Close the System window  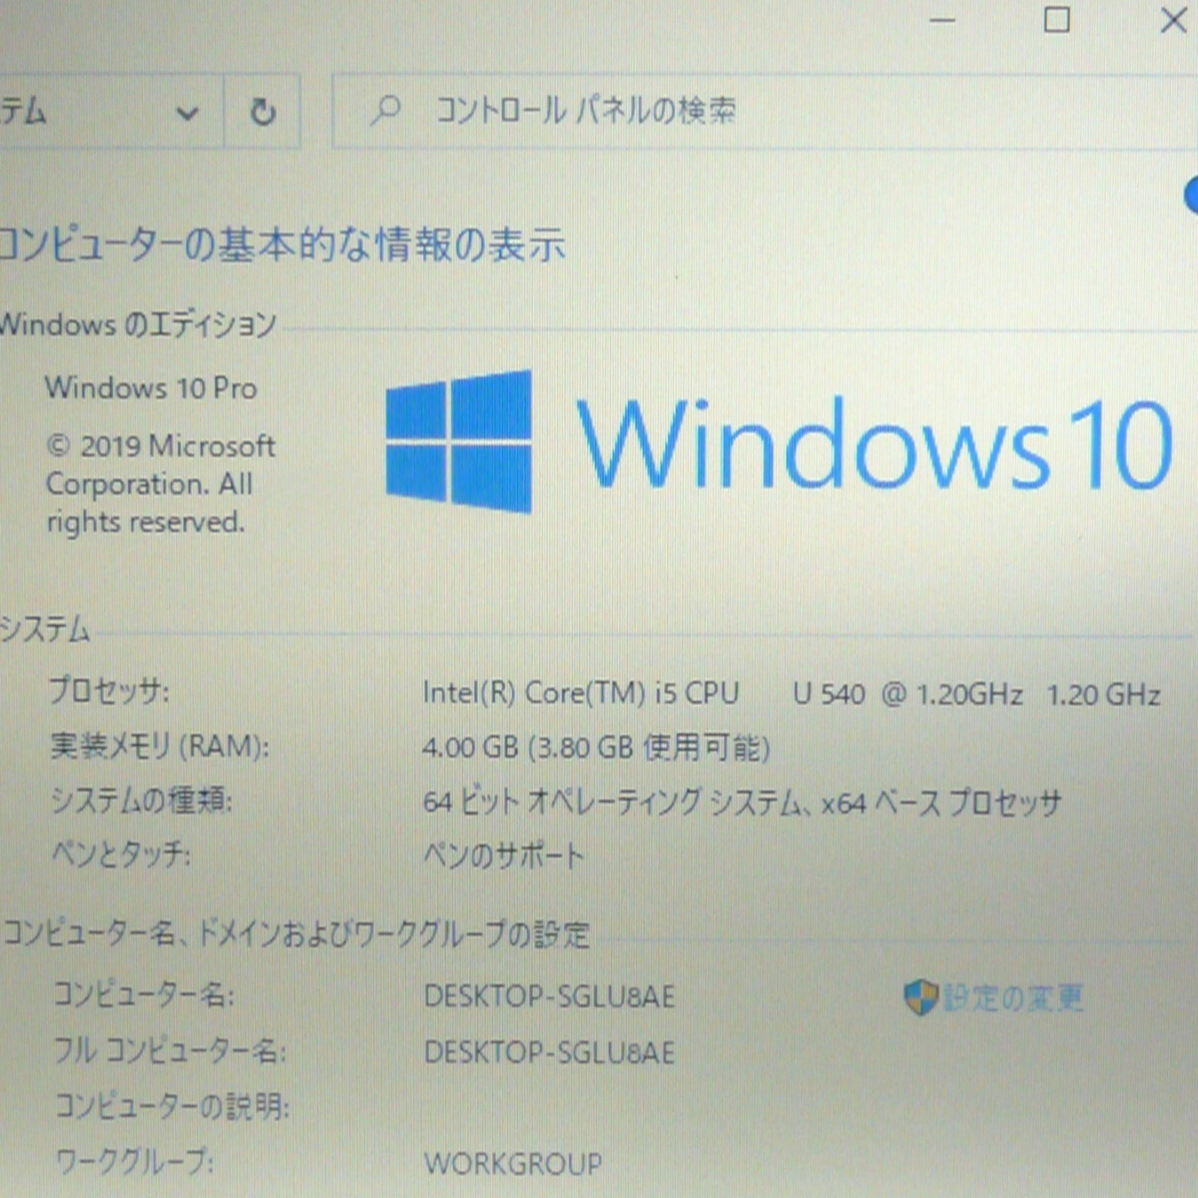pyautogui.click(x=1174, y=20)
